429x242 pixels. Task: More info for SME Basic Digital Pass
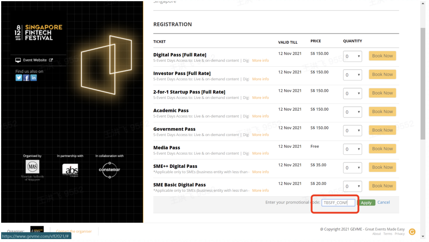click(x=260, y=190)
